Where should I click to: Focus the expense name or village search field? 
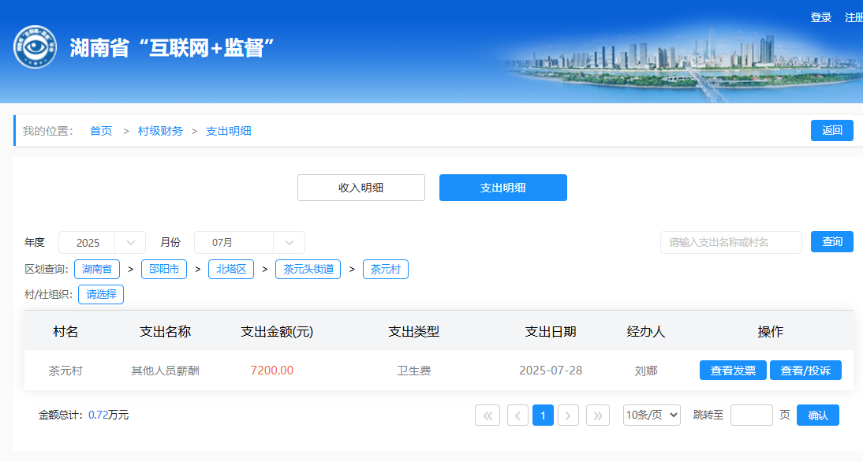(730, 243)
